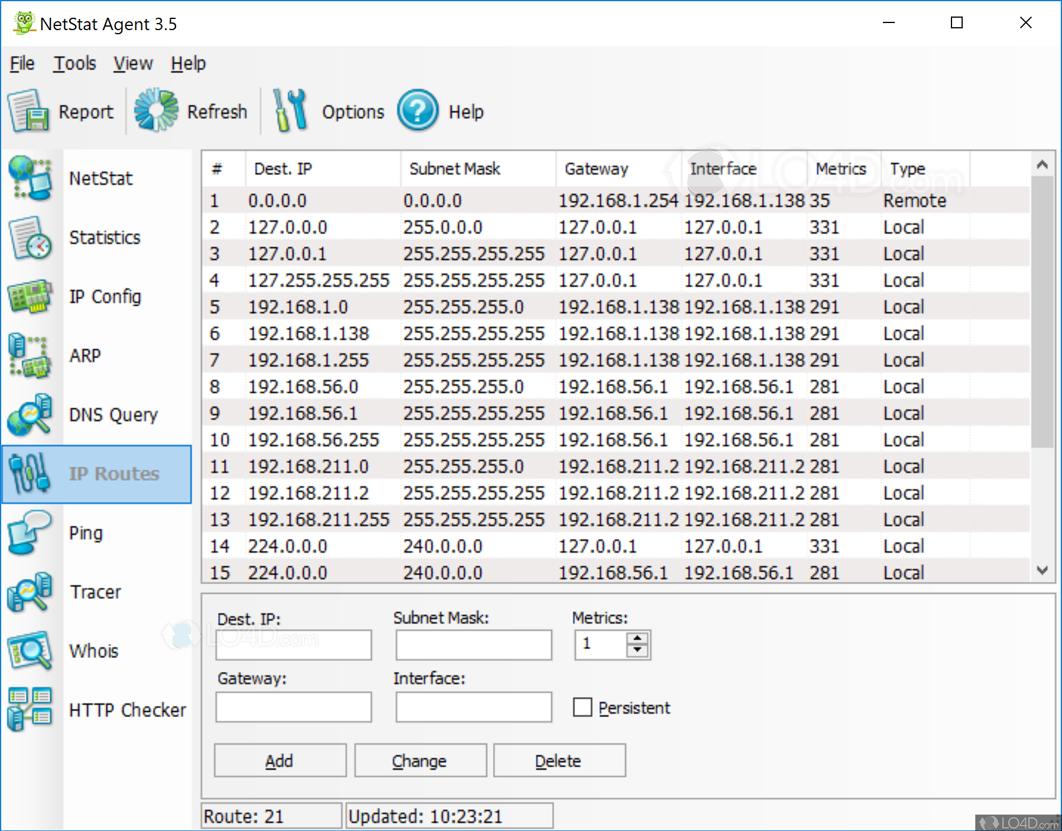This screenshot has height=831, width=1062.
Task: Open the Tracer tool
Action: 95,592
